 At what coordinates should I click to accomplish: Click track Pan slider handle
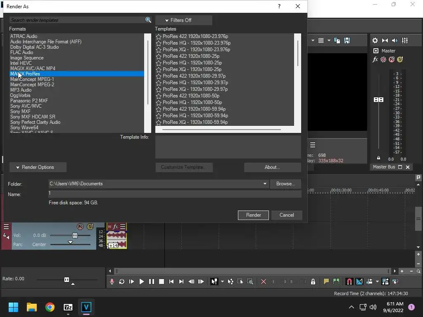[70, 242]
